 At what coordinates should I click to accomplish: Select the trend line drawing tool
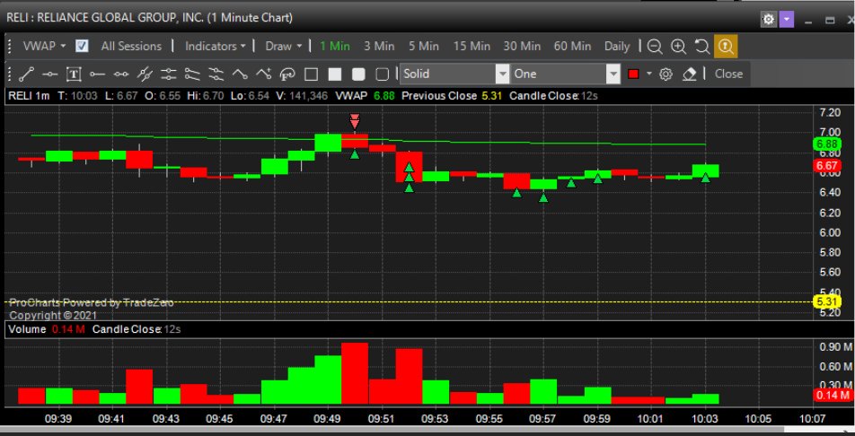(x=27, y=74)
